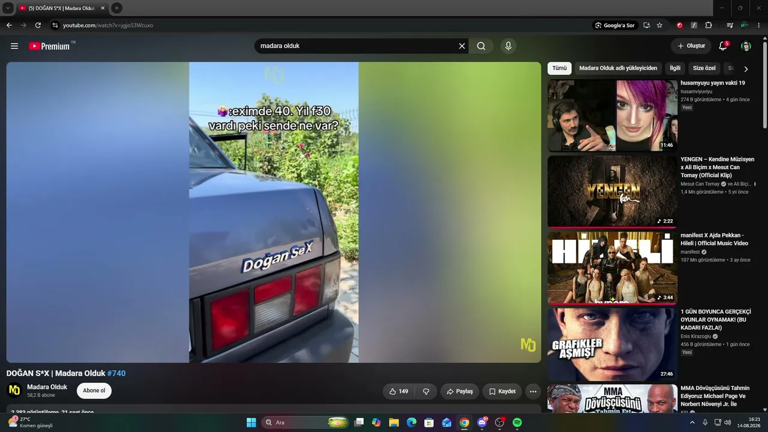Click the #740 hashtag link
768x432 pixels.
point(116,373)
